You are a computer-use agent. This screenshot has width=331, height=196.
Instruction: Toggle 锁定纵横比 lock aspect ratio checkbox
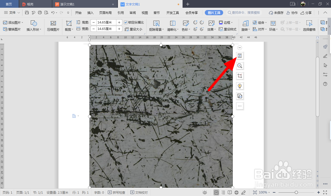126,22
